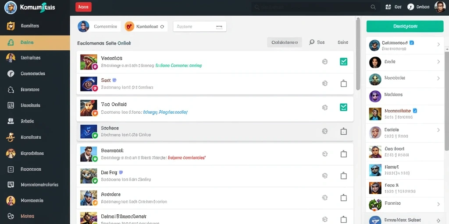Open the Noditions contact with purple avatar
449x224 pixels.
click(x=405, y=96)
